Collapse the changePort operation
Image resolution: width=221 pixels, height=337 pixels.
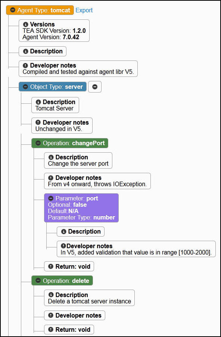pyautogui.click(x=38, y=143)
